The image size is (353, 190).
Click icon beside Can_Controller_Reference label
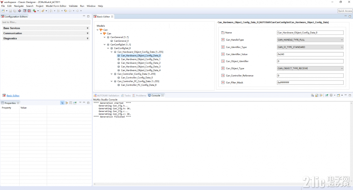pos(223,75)
